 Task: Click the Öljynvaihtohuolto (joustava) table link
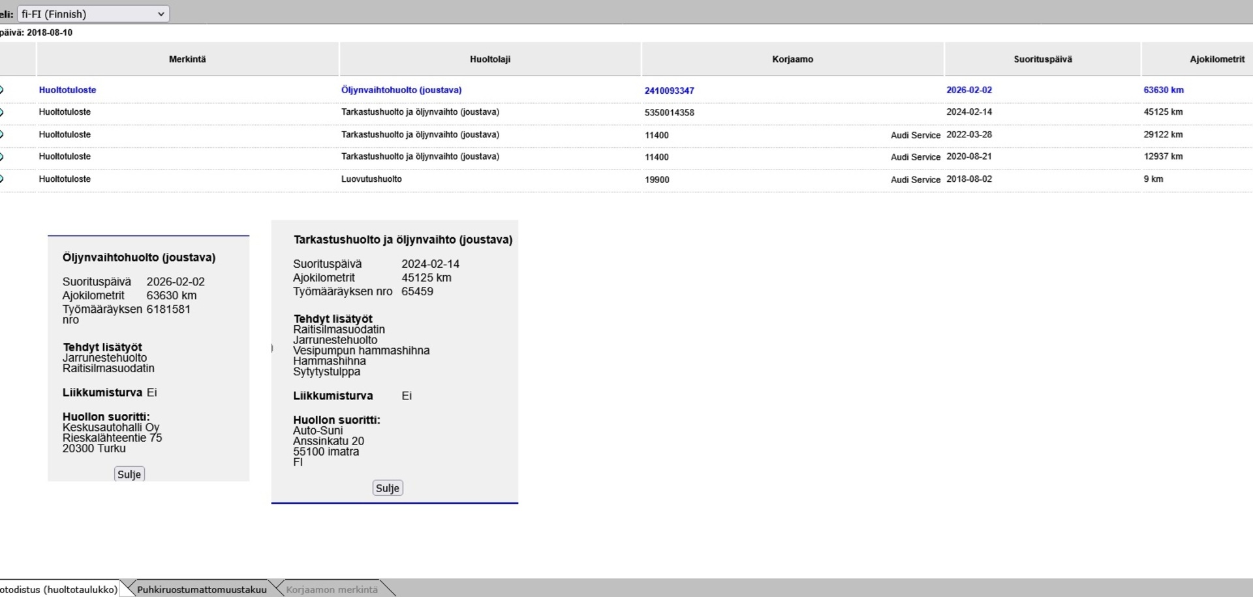click(401, 90)
